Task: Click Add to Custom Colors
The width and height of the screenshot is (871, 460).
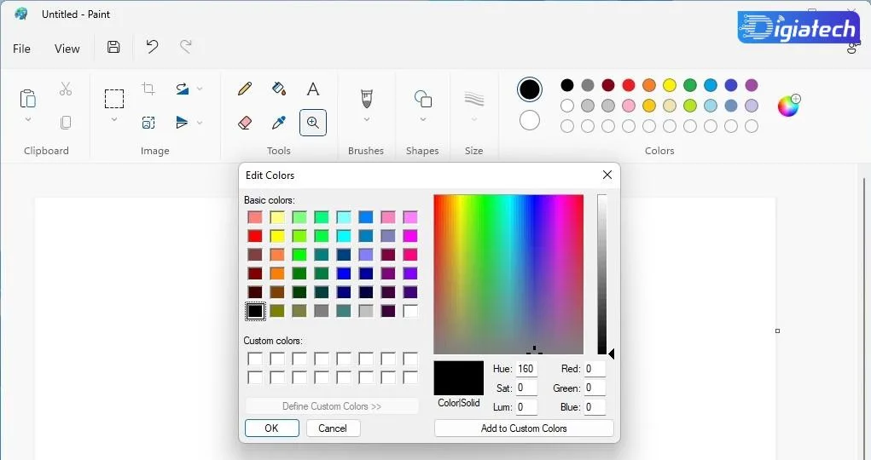Action: coord(524,428)
